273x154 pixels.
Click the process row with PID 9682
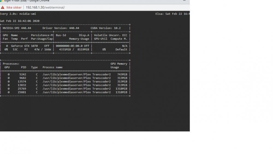65,78
